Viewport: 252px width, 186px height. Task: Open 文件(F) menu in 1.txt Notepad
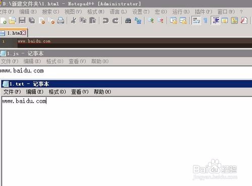coord(12,92)
